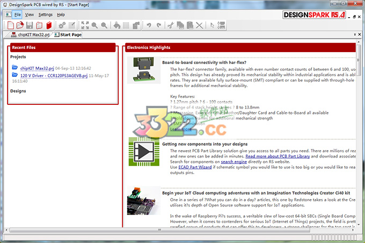Click the horizontal scrollbar thumb

[160, 230]
